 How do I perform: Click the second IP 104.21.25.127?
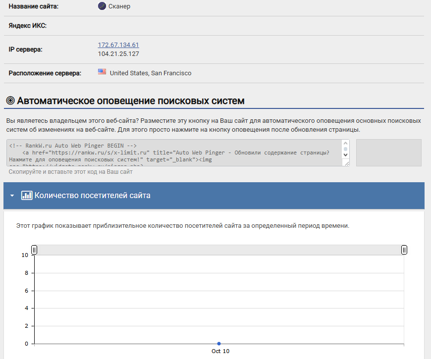118,54
